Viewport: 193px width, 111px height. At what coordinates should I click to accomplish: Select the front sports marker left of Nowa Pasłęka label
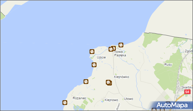tap(111, 49)
